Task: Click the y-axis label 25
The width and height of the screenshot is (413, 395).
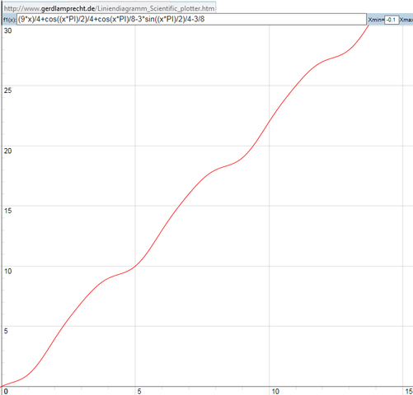Action: click(x=8, y=91)
